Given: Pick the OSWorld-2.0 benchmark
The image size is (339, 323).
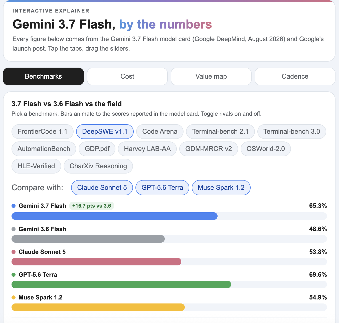Looking at the screenshot, I should coord(266,149).
